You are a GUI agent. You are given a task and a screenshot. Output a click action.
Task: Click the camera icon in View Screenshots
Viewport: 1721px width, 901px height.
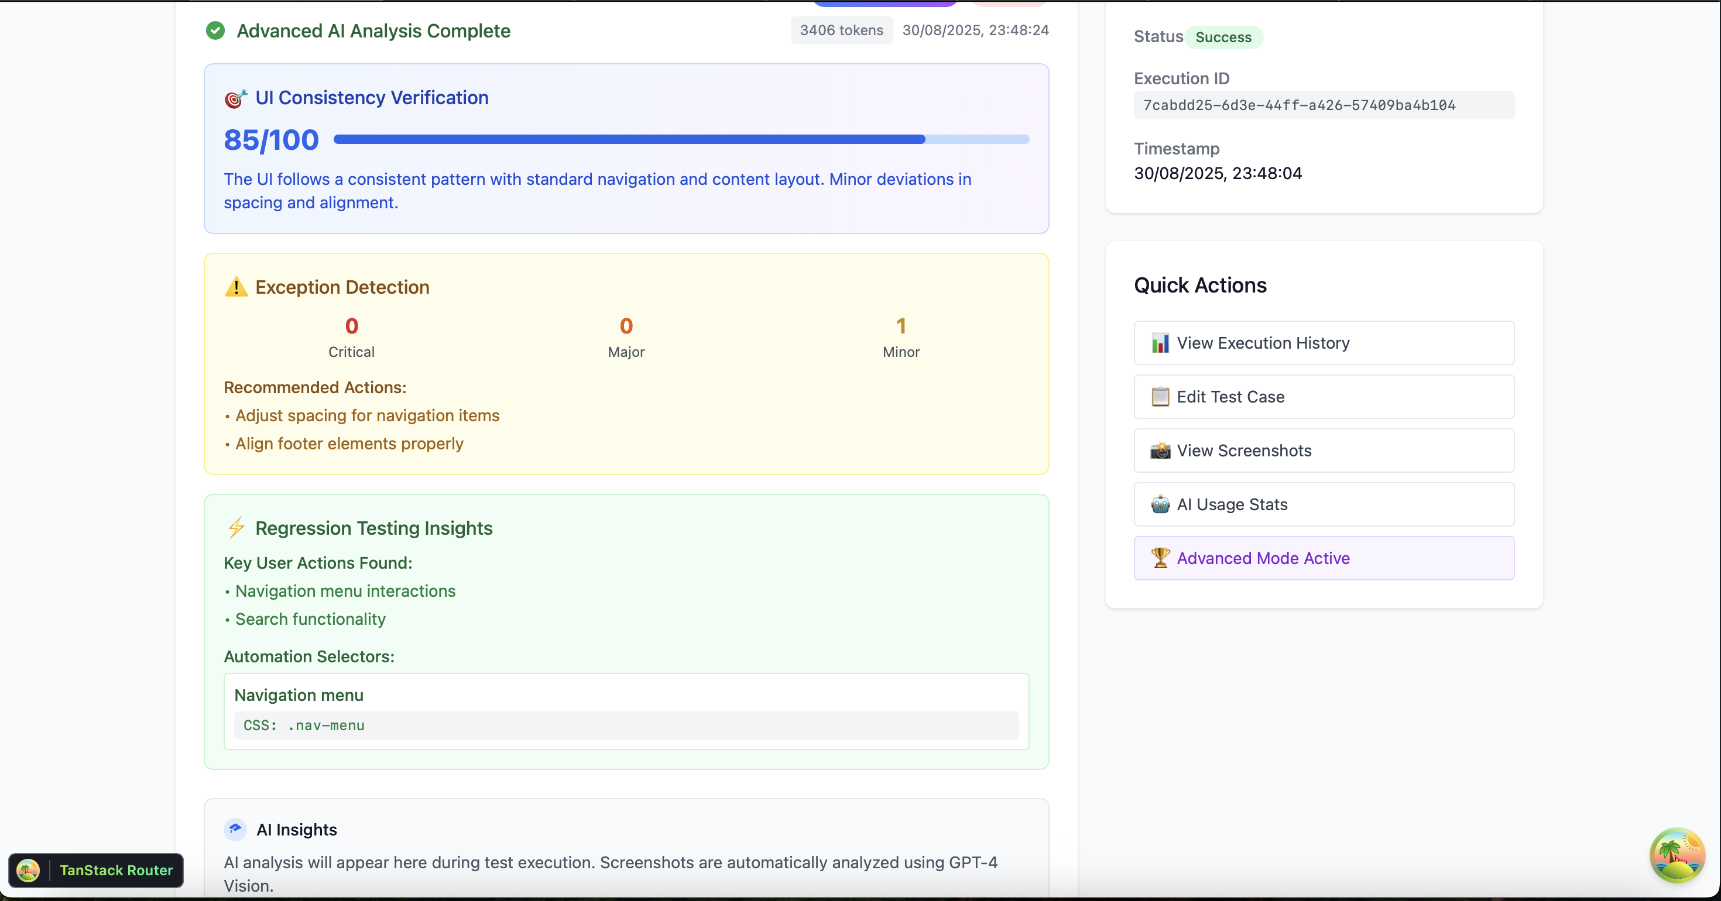click(1160, 451)
